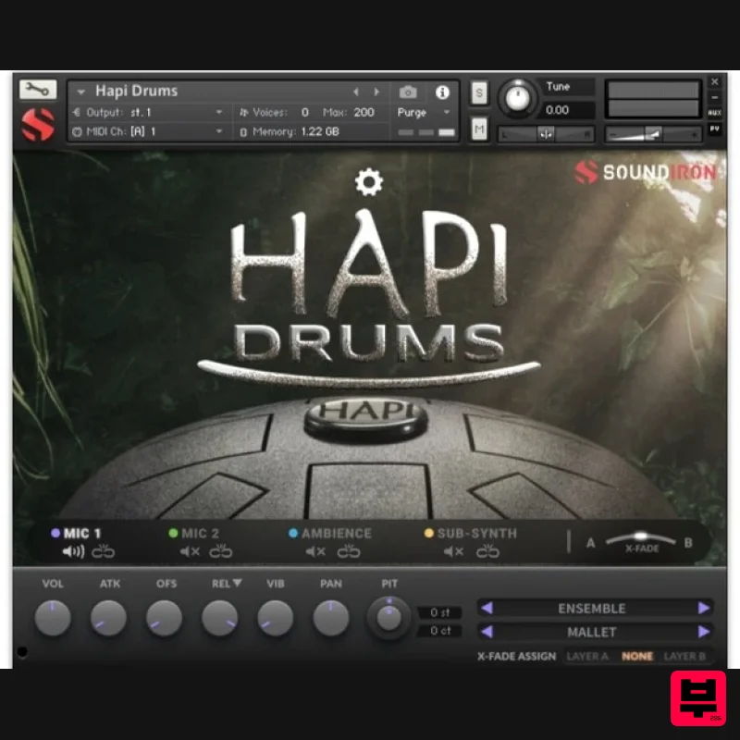Screen dimensions: 740x740
Task: Toggle the AMBIENCE link icon
Action: click(349, 551)
